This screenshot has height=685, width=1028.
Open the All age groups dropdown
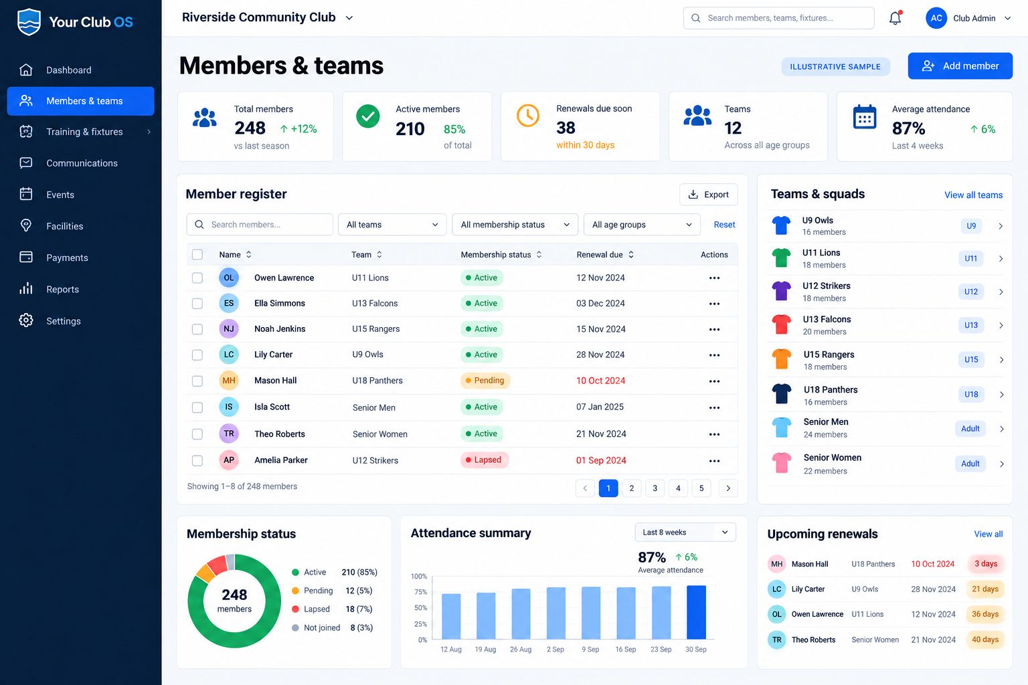[642, 225]
